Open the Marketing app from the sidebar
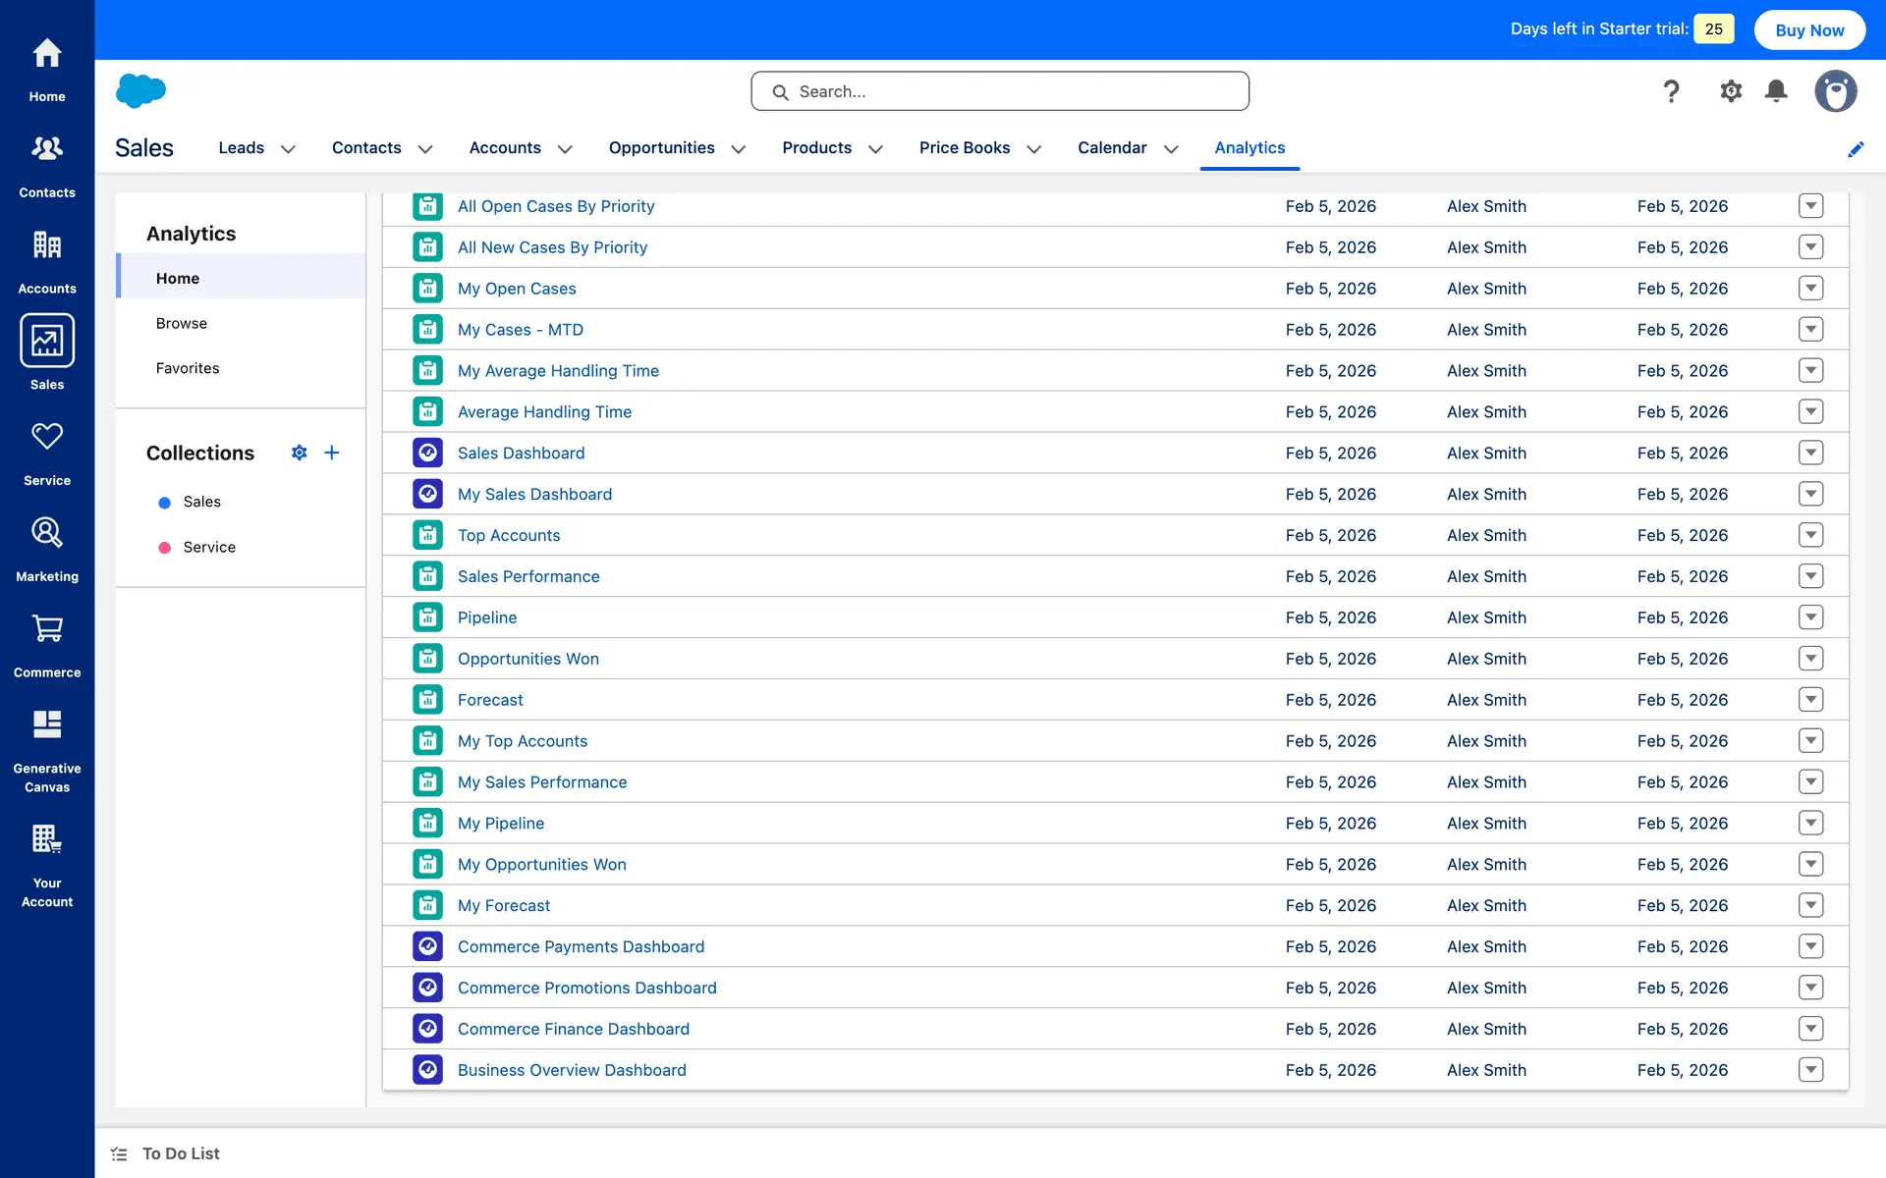 click(47, 549)
